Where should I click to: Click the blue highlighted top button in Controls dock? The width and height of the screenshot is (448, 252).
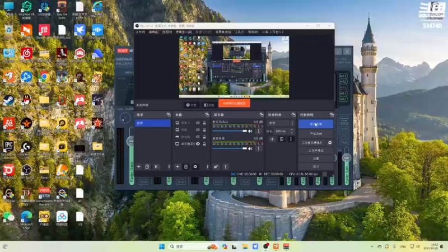click(316, 124)
